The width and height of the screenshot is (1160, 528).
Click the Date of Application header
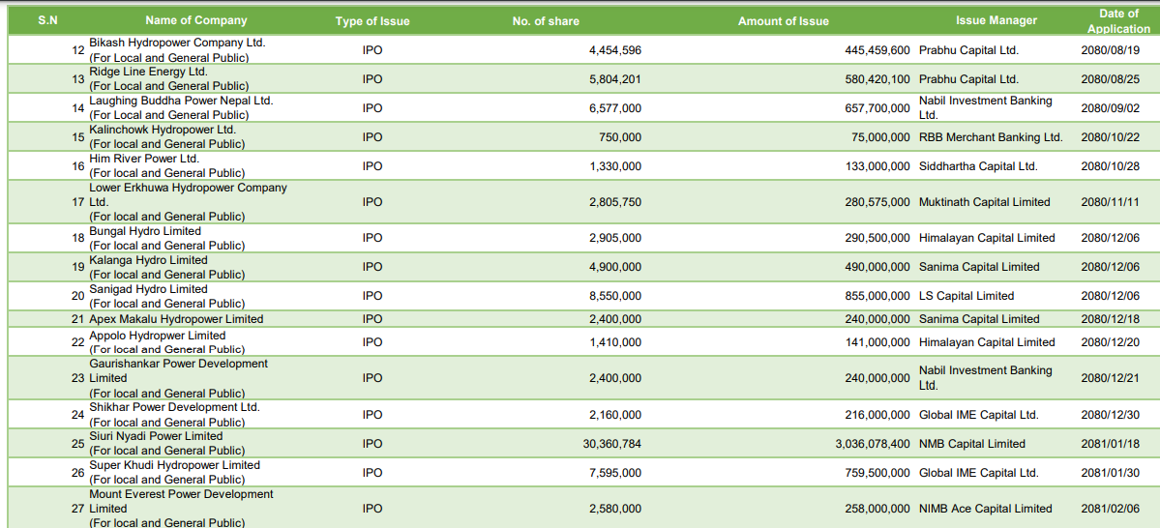click(x=1118, y=20)
